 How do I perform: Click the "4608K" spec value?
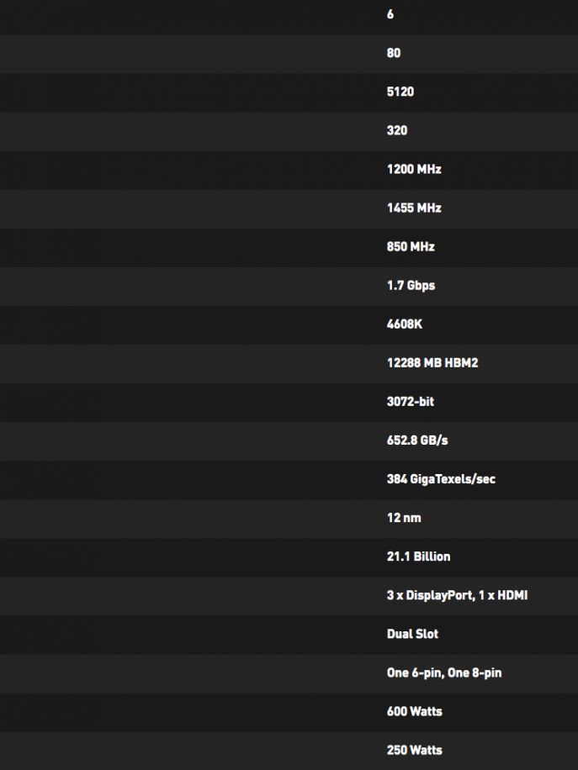click(405, 324)
